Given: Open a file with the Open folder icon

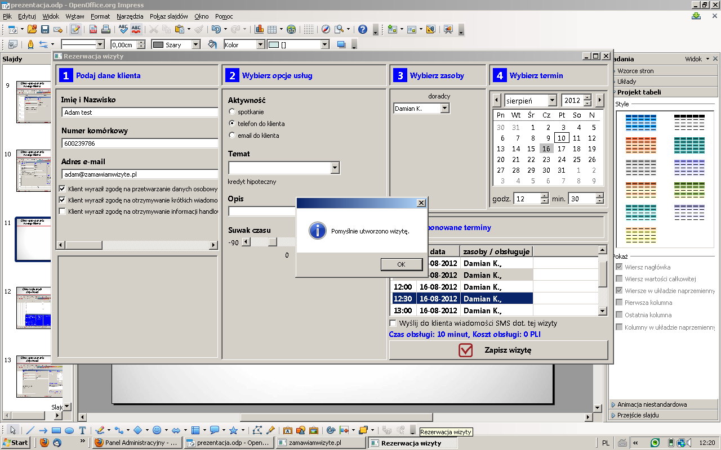Looking at the screenshot, I should 32,29.
